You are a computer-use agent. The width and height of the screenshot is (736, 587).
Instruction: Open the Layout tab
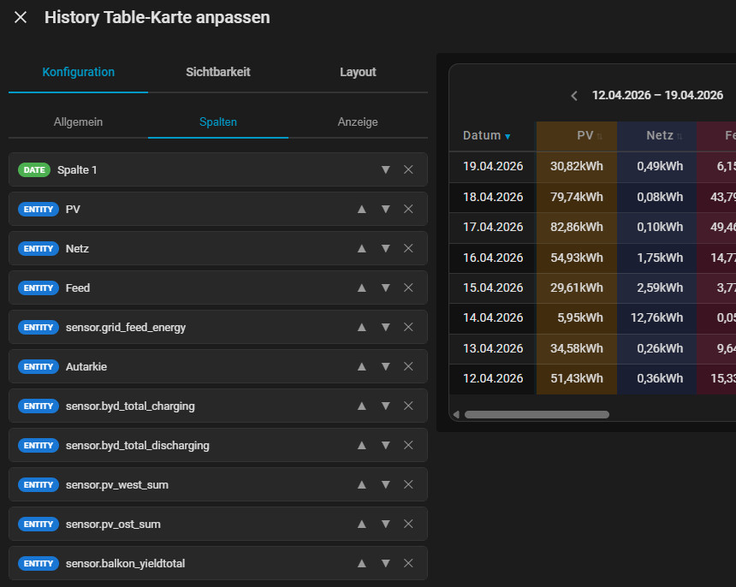(358, 72)
